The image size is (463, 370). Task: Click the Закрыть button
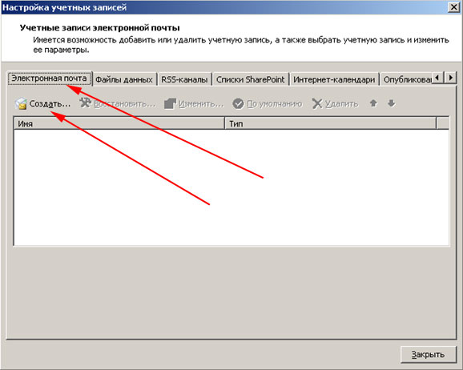coord(429,354)
